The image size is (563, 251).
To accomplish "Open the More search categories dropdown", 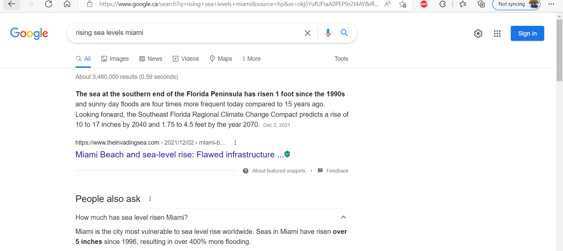I will pyautogui.click(x=252, y=59).
